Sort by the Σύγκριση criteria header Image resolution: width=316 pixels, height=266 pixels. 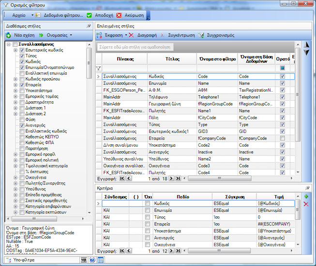pyautogui.click(x=235, y=196)
